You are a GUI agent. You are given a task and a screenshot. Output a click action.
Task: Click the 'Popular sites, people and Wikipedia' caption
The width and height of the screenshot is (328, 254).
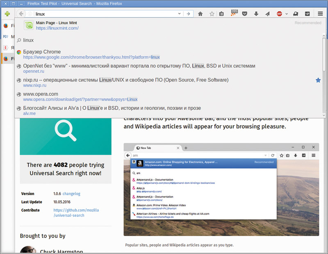pos(179,245)
